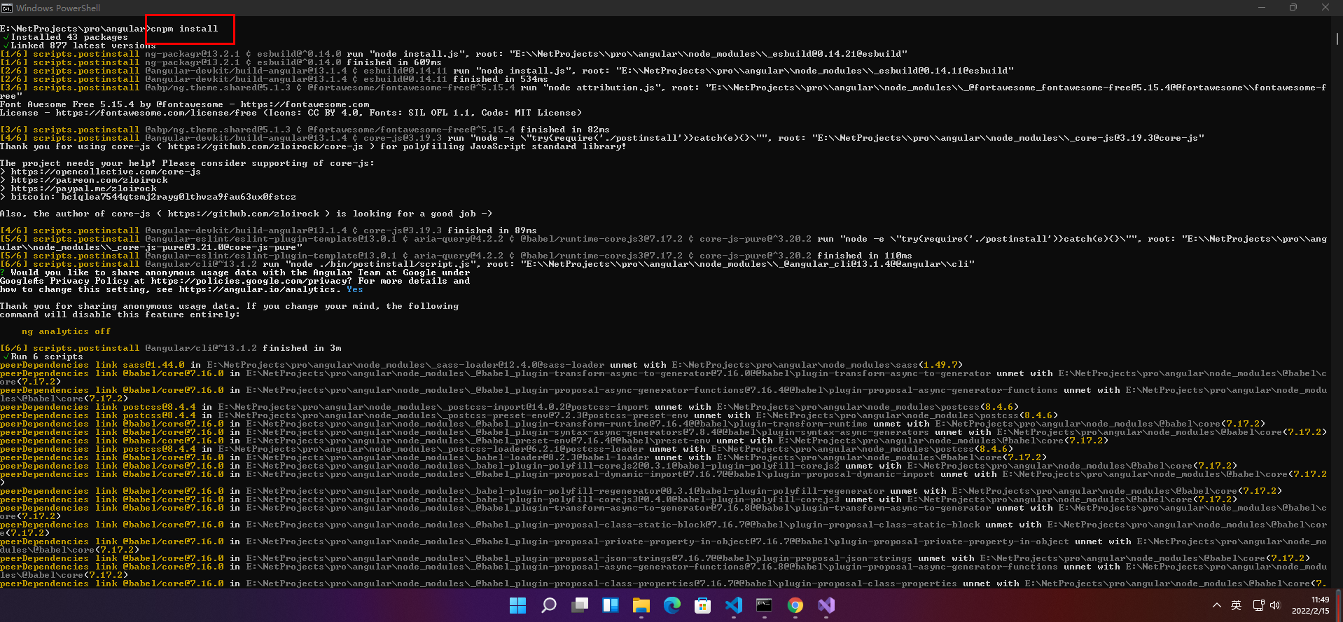Open the Widgets panel from taskbar
This screenshot has height=622, width=1343.
[611, 605]
